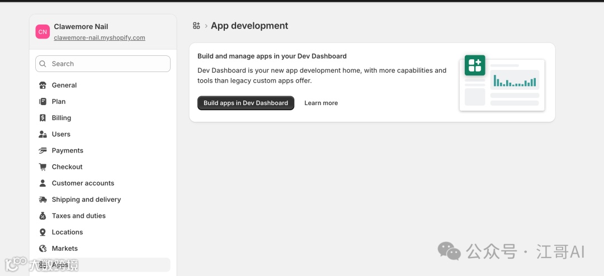This screenshot has height=276, width=604.
Task: Click the Build and manage apps card title
Action: click(x=272, y=56)
